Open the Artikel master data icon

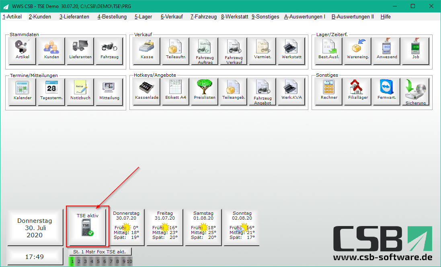pyautogui.click(x=22, y=51)
